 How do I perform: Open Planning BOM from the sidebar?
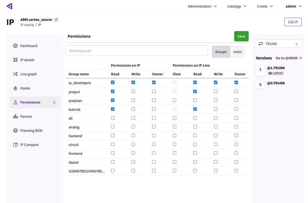pyautogui.click(x=15, y=130)
